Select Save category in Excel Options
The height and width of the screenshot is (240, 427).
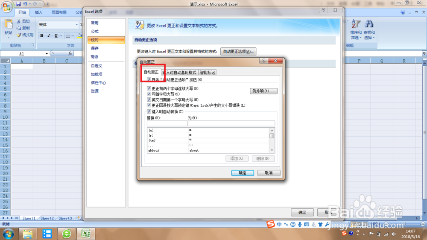106,48
